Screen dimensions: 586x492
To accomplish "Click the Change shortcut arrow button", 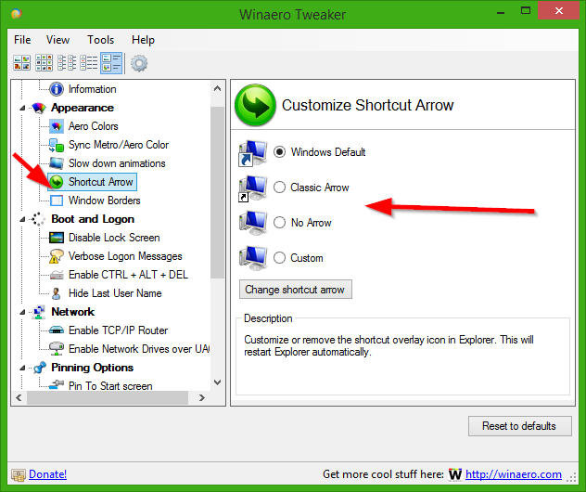I will click(295, 290).
